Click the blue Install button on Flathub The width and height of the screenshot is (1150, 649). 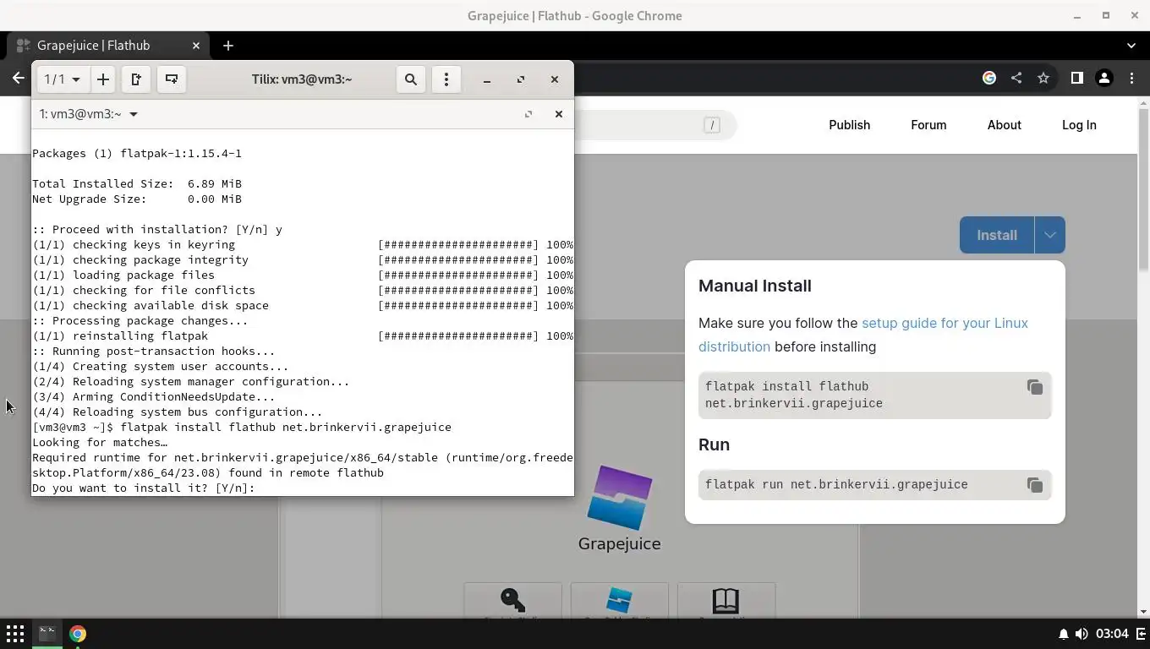tap(997, 235)
